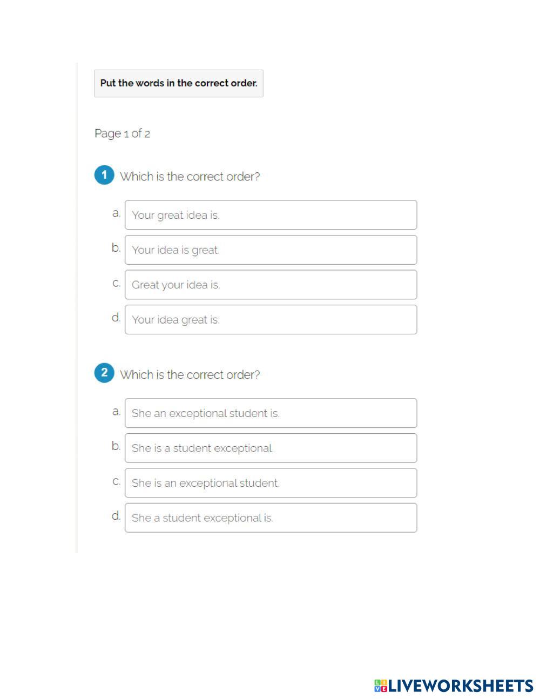Screen dimensions: 540x699
Task: Click the question 2 number badge
Action: (x=104, y=373)
